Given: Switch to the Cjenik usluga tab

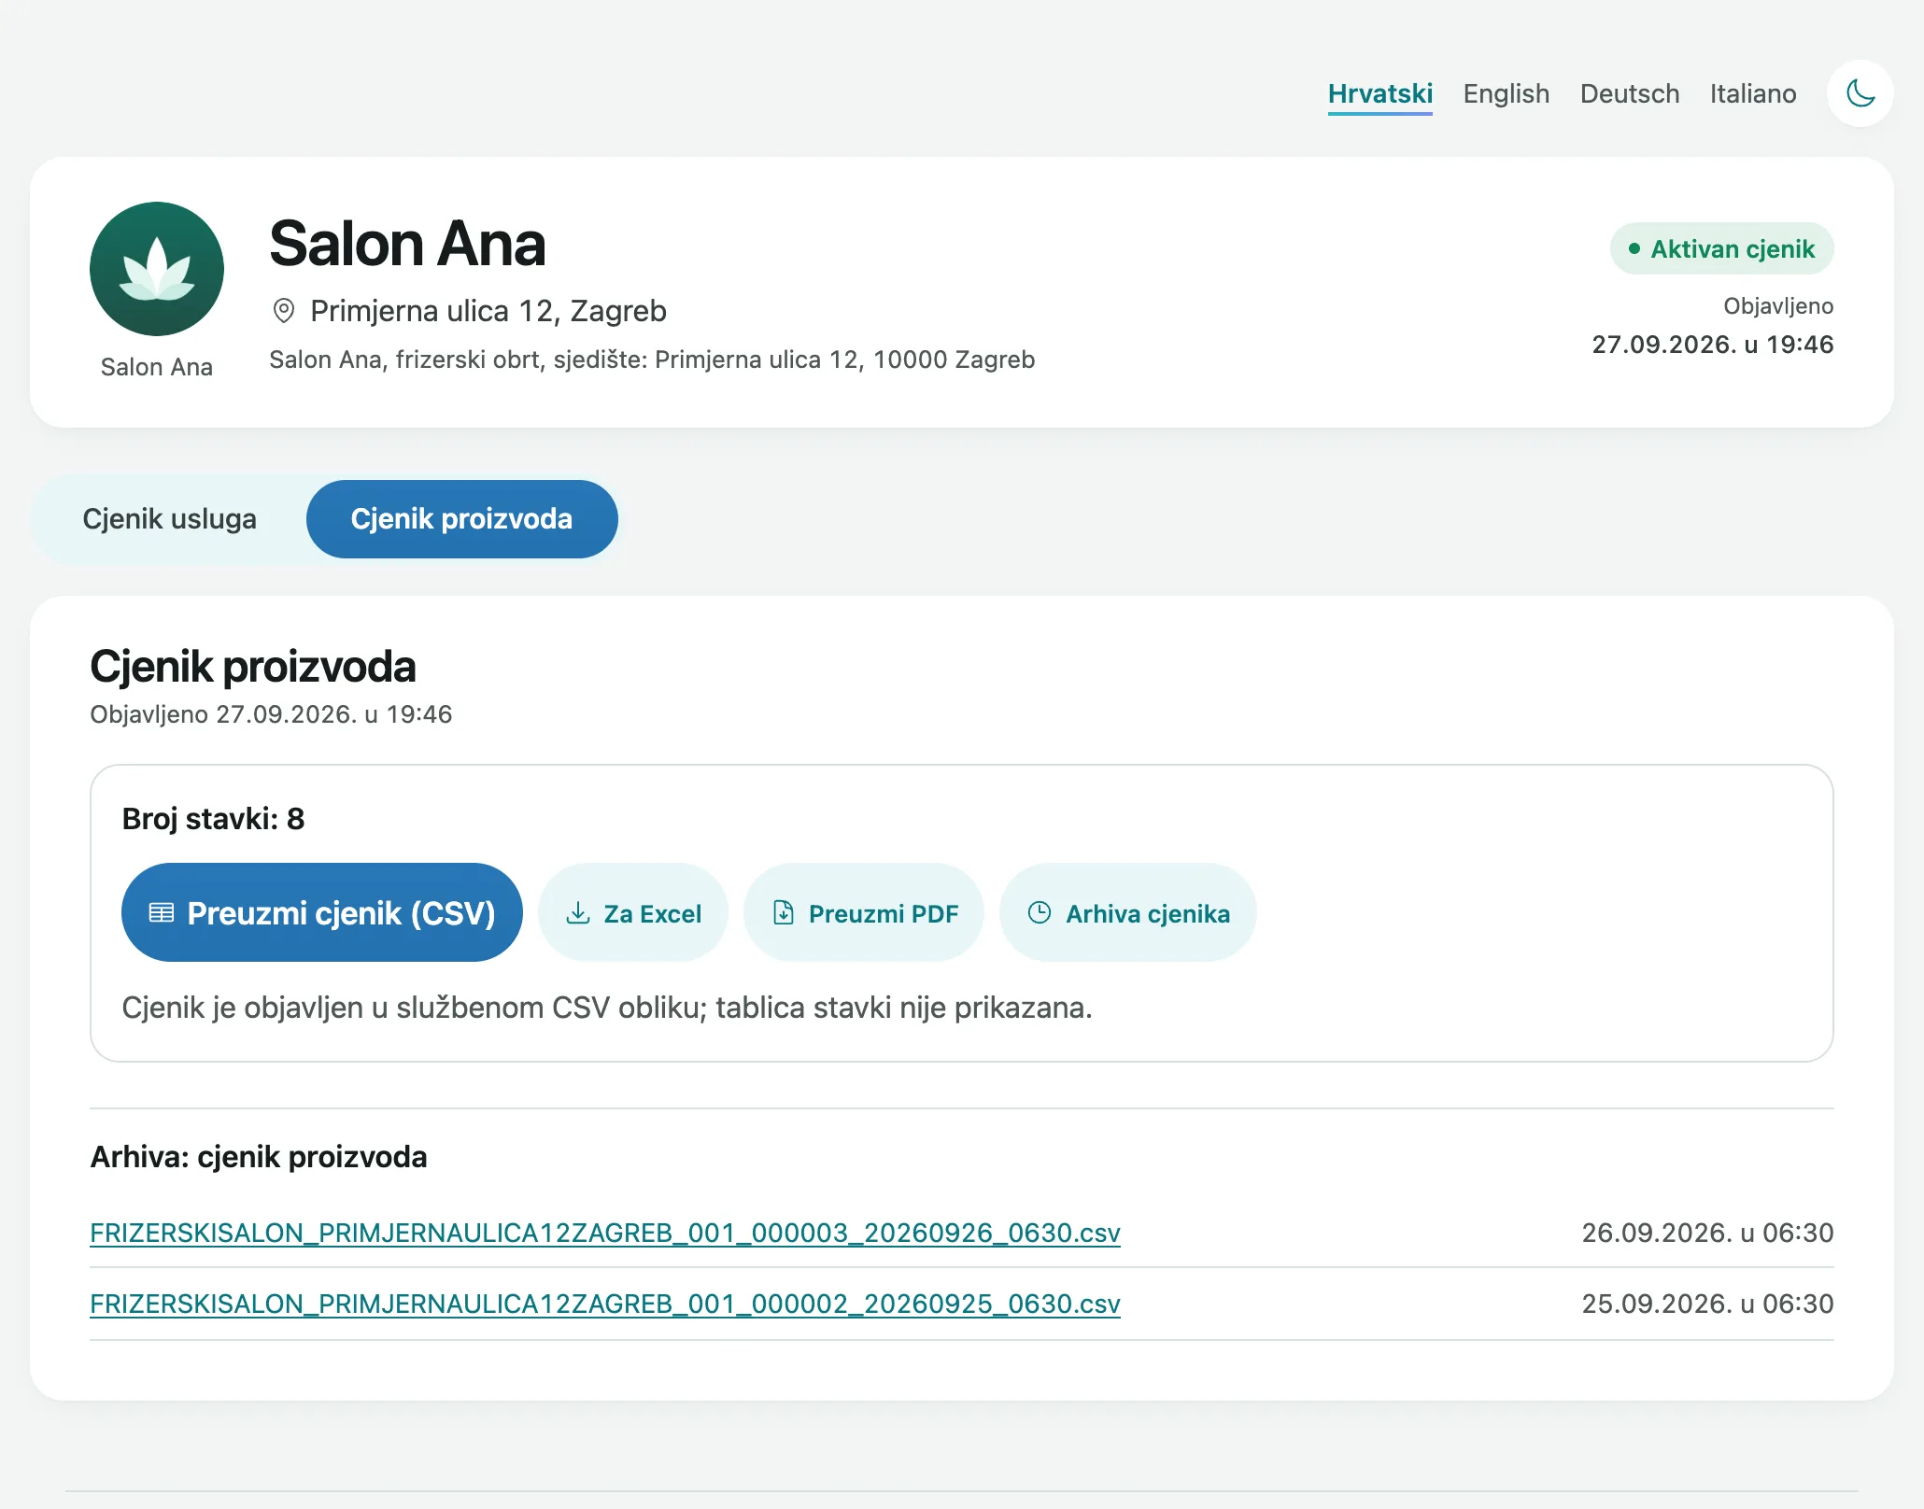Looking at the screenshot, I should click(169, 519).
